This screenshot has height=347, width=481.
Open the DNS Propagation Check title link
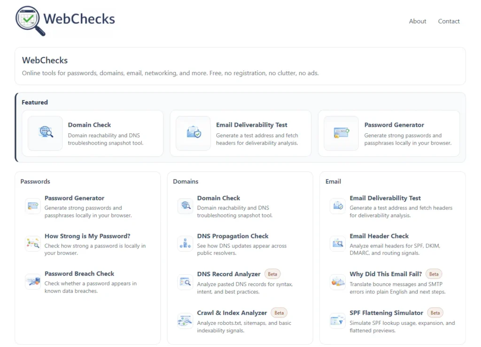tap(233, 236)
